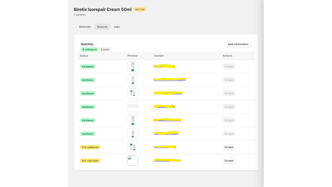Click the greyed Scrape button in sixth row
Image resolution: width=332 pixels, height=187 pixels.
coord(229,134)
